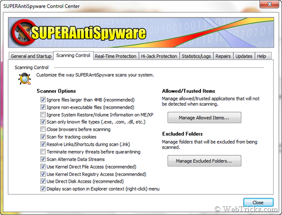Click the Allowed/Trusted Items heading
Screen dimensions: 282x215
click(189, 91)
